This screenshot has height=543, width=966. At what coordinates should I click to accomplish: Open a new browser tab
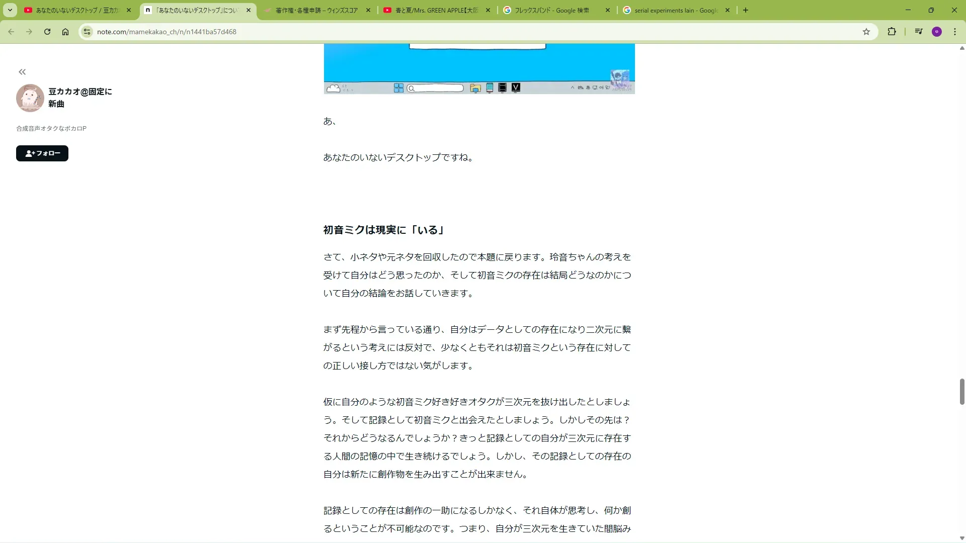(746, 10)
